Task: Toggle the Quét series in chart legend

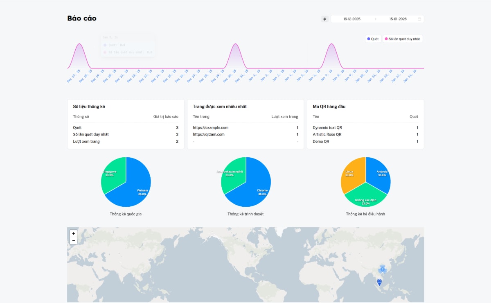Action: pos(373,39)
